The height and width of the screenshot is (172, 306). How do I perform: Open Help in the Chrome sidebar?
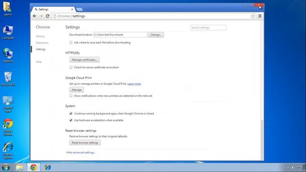[39, 62]
